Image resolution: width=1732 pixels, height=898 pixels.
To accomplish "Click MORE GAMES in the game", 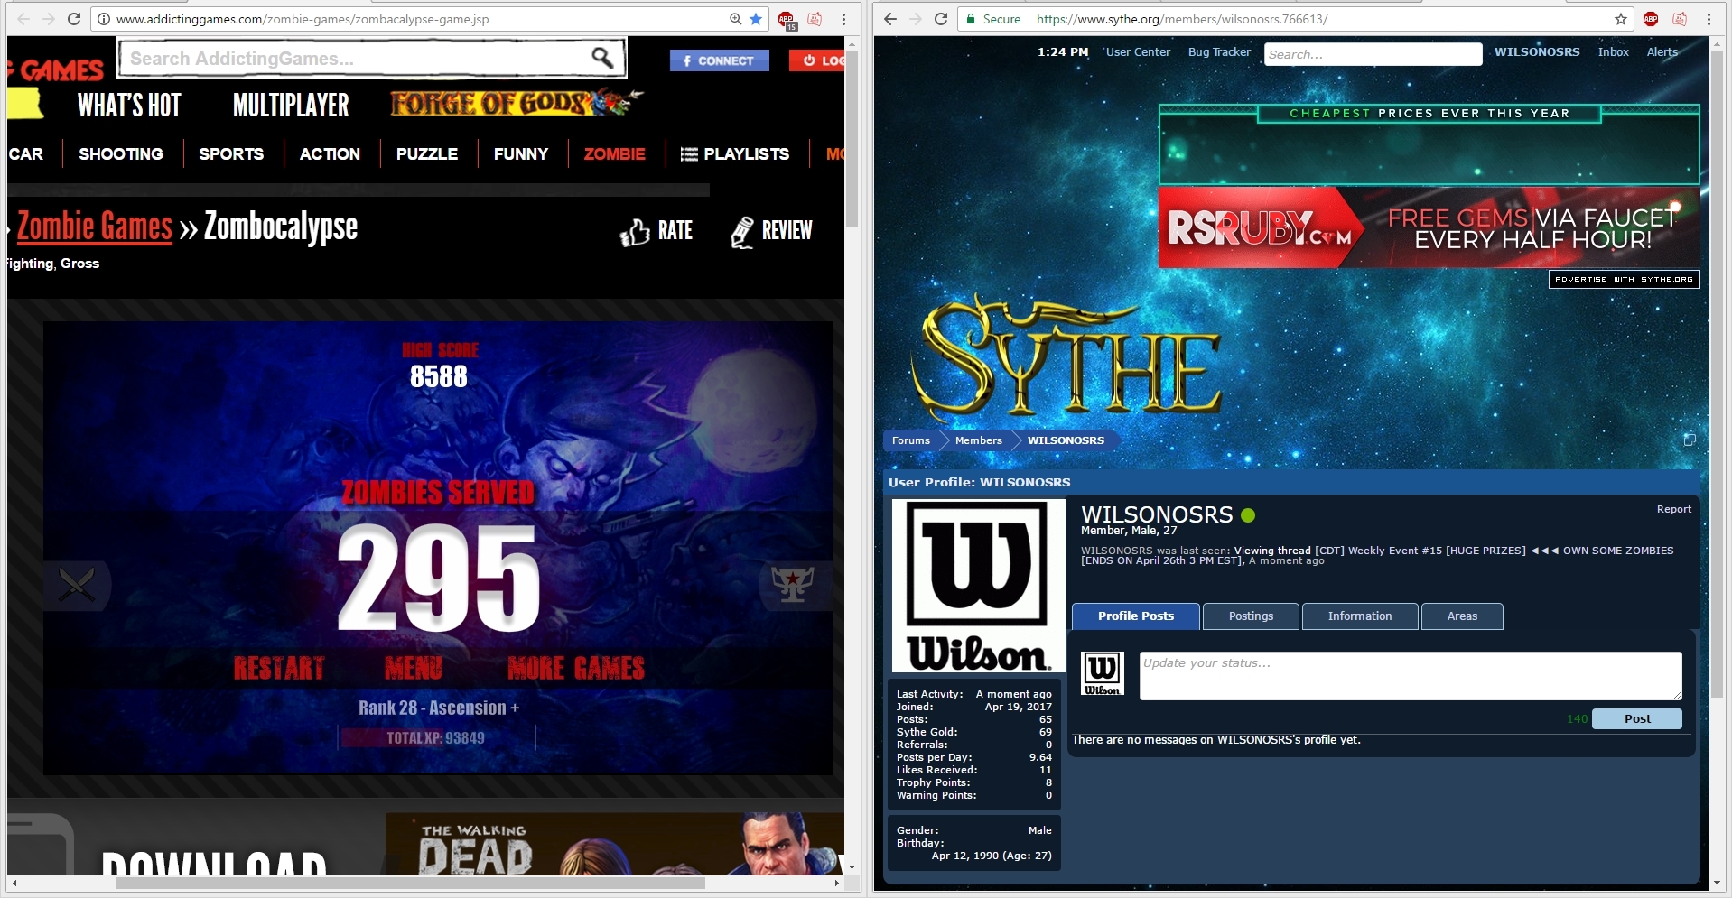I will tap(576, 669).
